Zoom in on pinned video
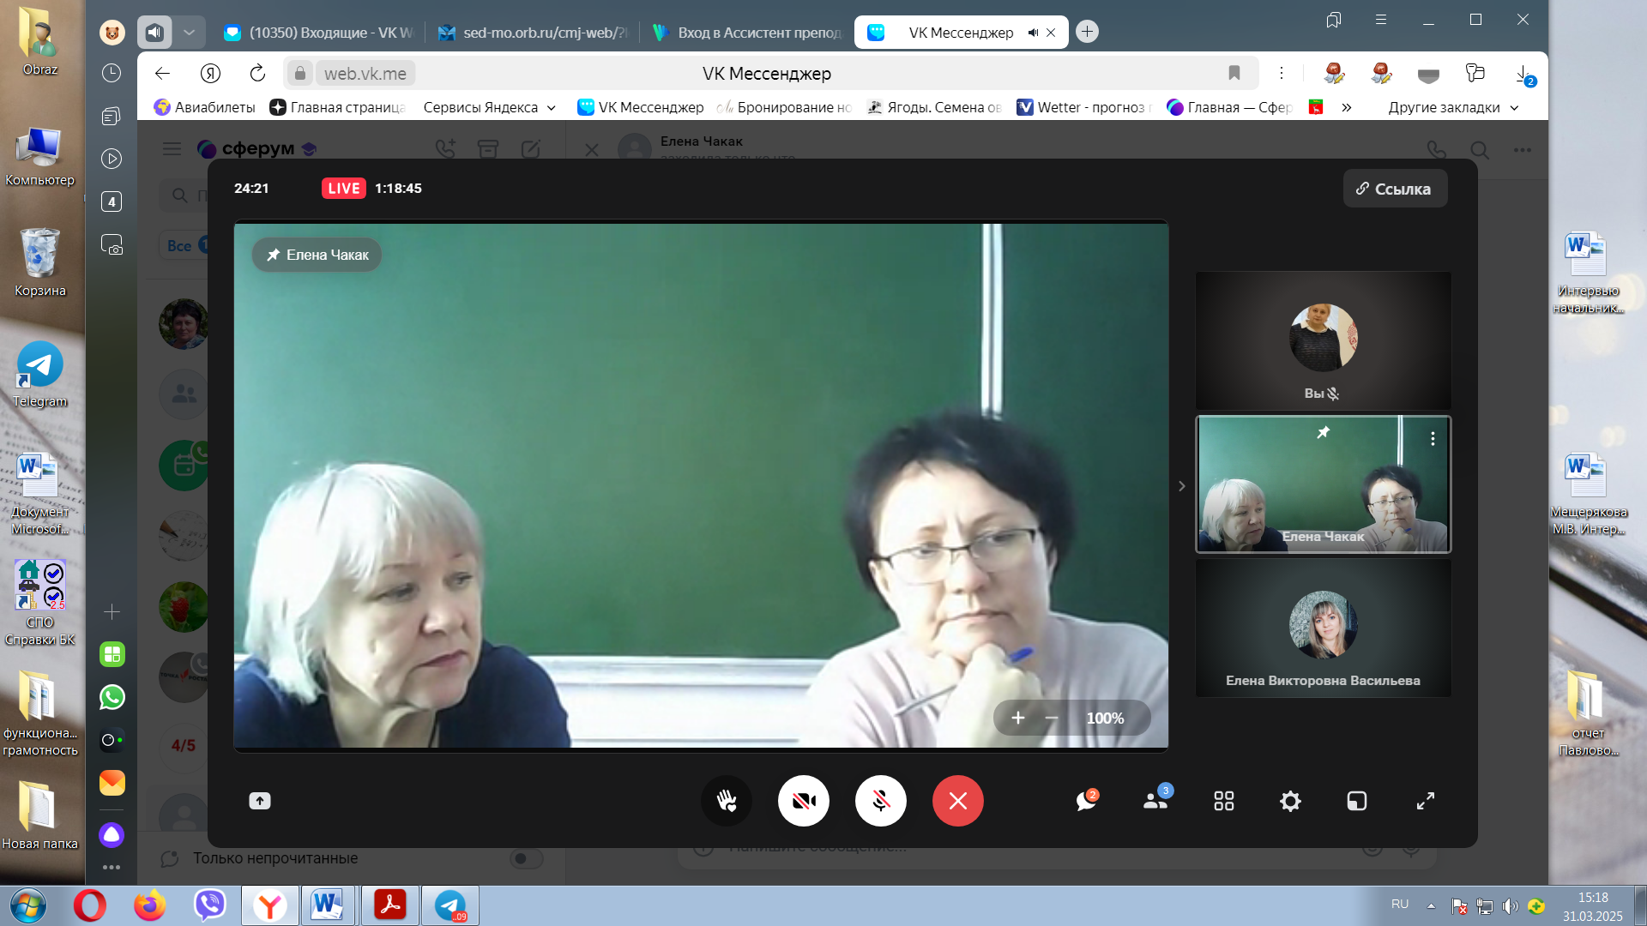Image resolution: width=1647 pixels, height=926 pixels. click(1018, 718)
